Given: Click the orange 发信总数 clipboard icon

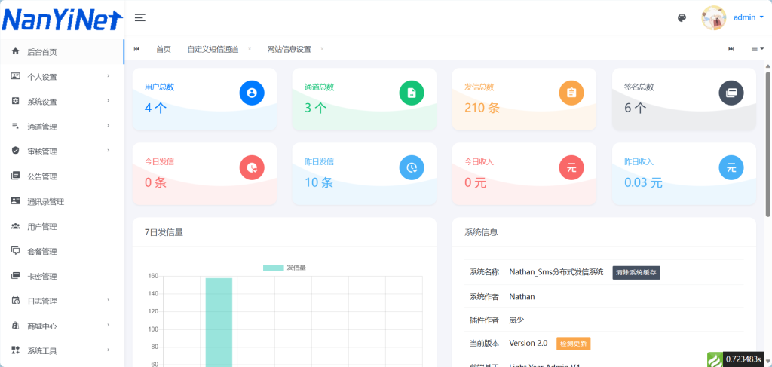Looking at the screenshot, I should (571, 93).
